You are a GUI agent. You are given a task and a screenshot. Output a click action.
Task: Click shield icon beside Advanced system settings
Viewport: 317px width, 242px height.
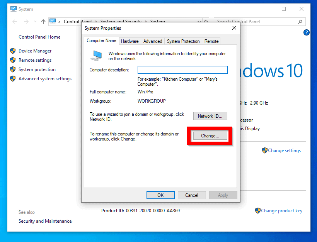click(x=13, y=79)
